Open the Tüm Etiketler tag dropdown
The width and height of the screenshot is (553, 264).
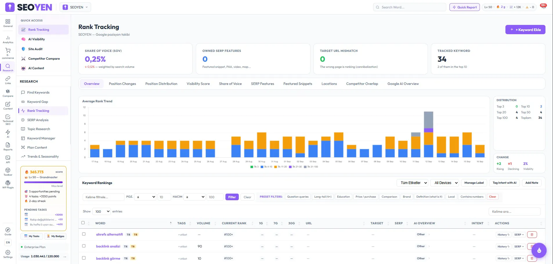(413, 183)
